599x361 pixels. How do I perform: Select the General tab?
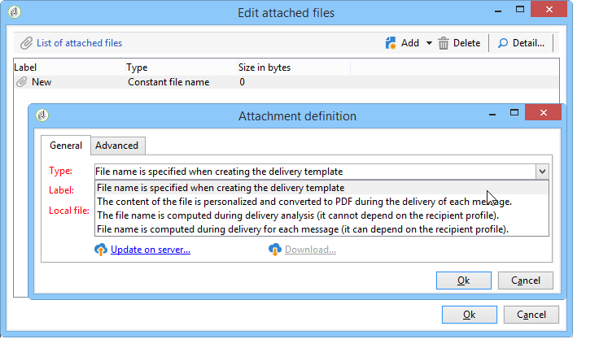[66, 146]
